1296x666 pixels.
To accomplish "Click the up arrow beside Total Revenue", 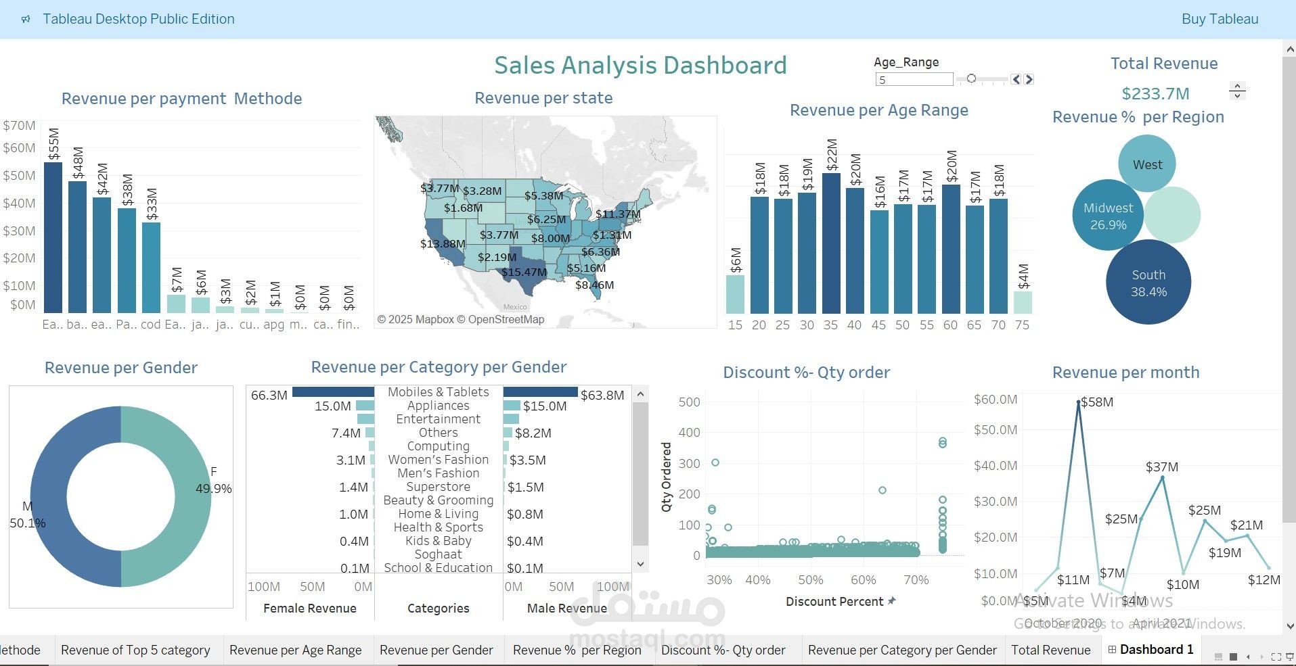I will pos(1237,86).
